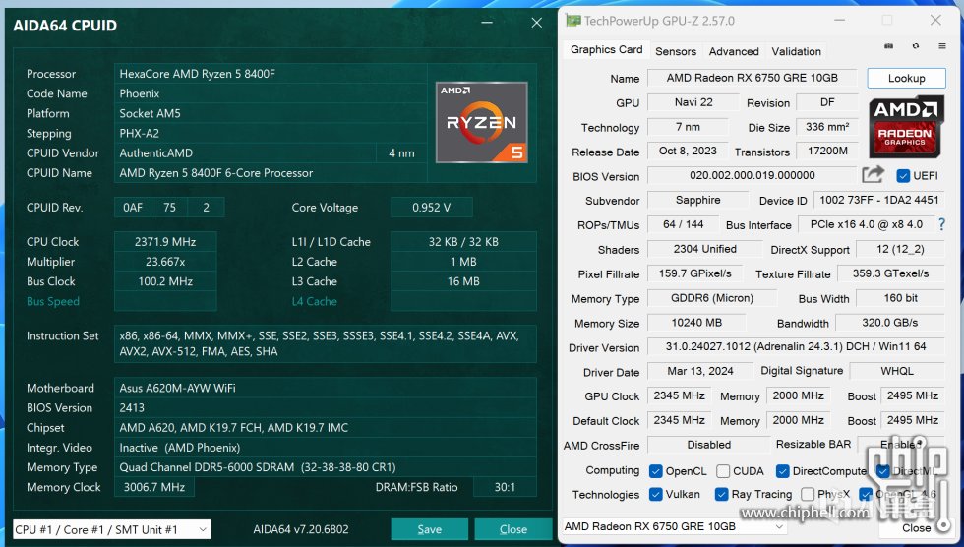
Task: Minimize the AIDA64 CPUID window
Action: tap(487, 23)
